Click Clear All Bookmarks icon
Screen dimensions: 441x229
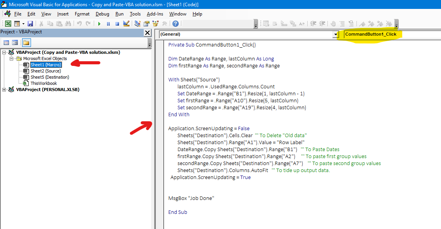coord(389,24)
